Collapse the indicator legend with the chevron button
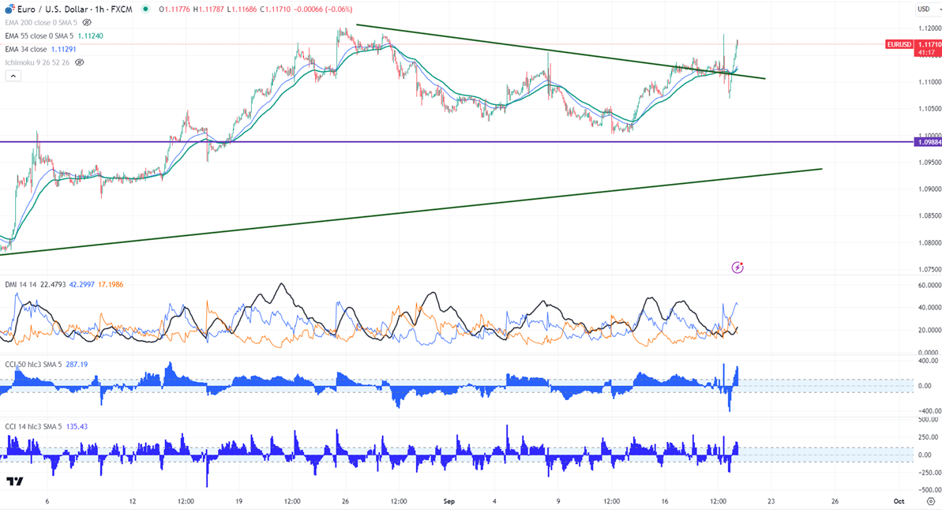The height and width of the screenshot is (513, 942). pos(13,77)
